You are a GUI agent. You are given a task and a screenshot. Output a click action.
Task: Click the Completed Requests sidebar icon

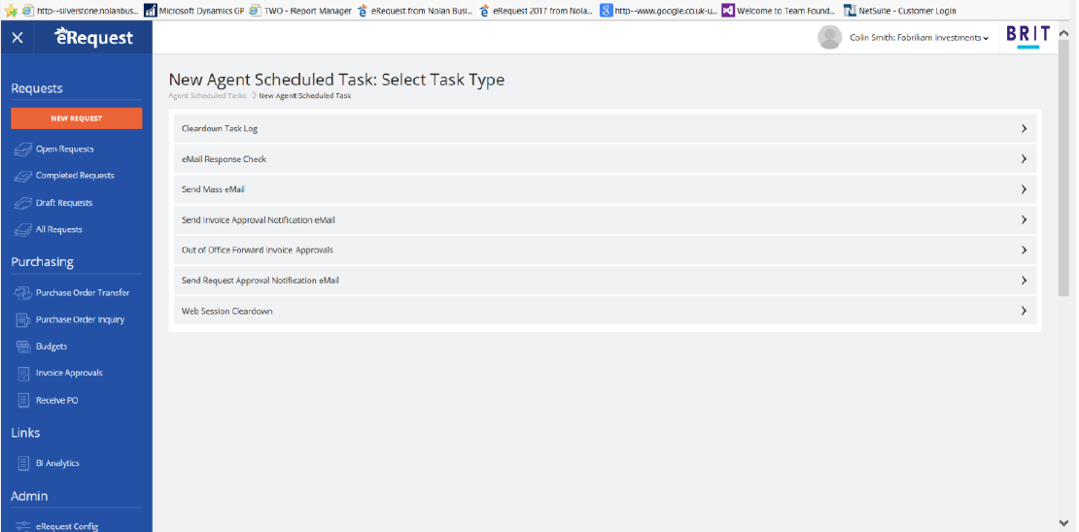coord(23,177)
